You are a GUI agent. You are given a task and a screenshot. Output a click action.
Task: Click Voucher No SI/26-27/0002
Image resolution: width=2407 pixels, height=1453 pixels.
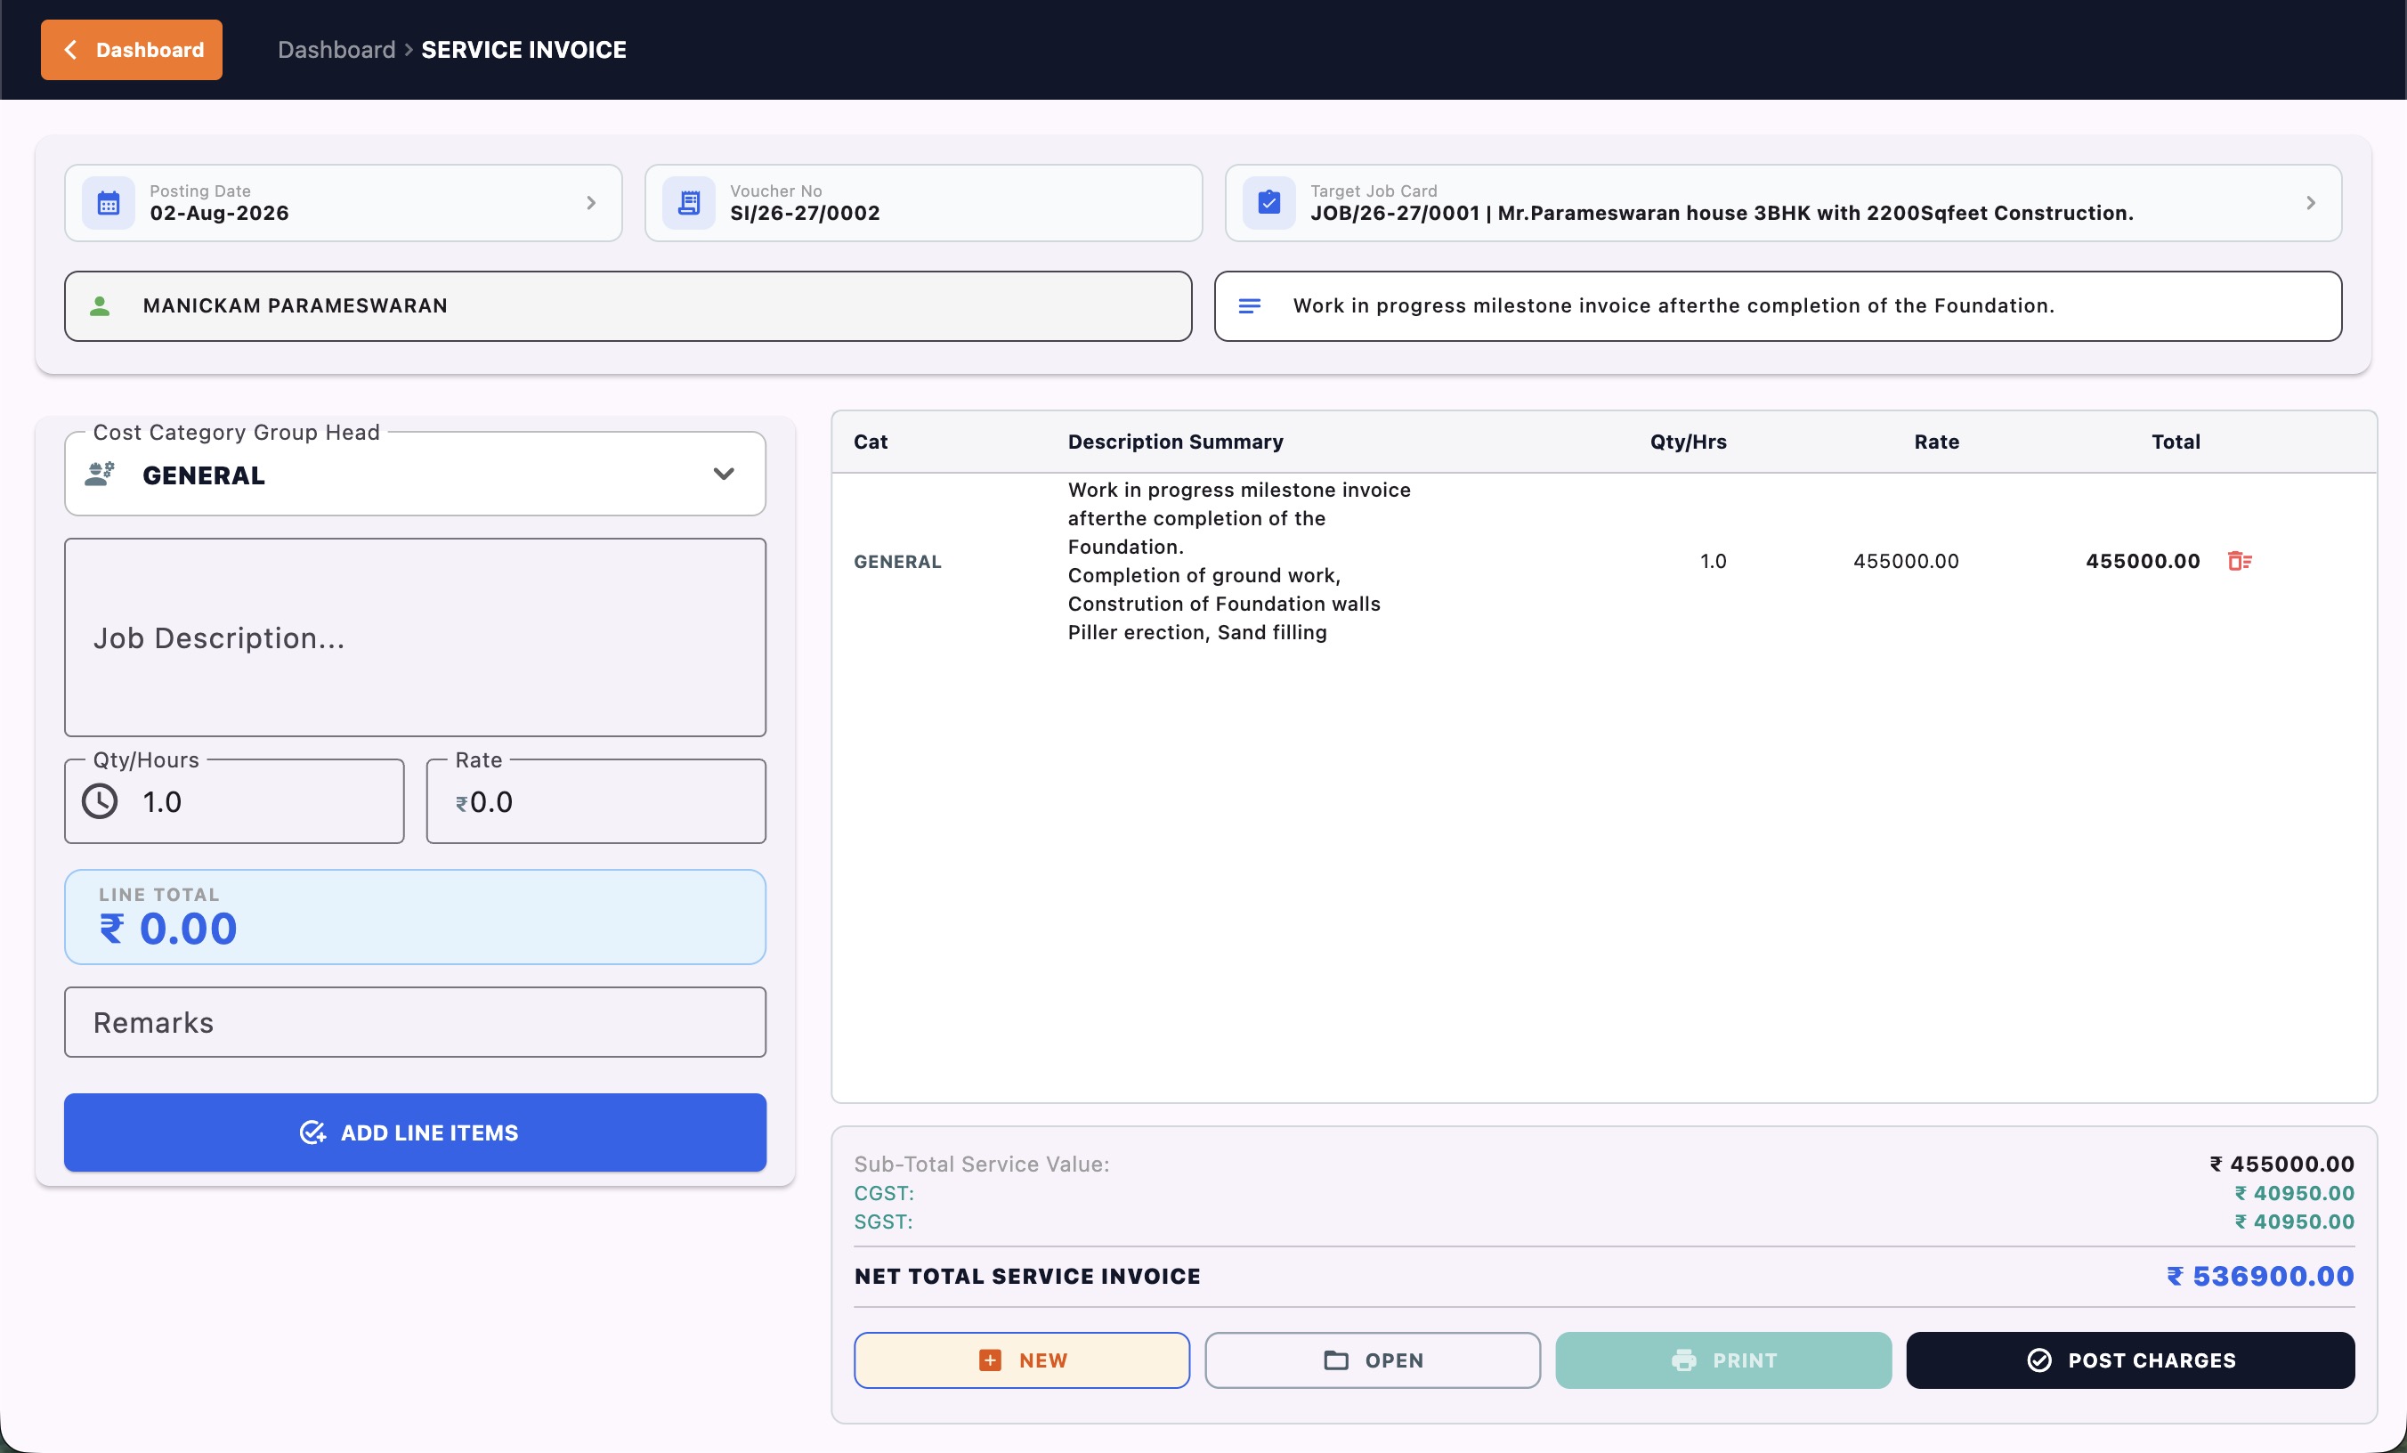(805, 213)
